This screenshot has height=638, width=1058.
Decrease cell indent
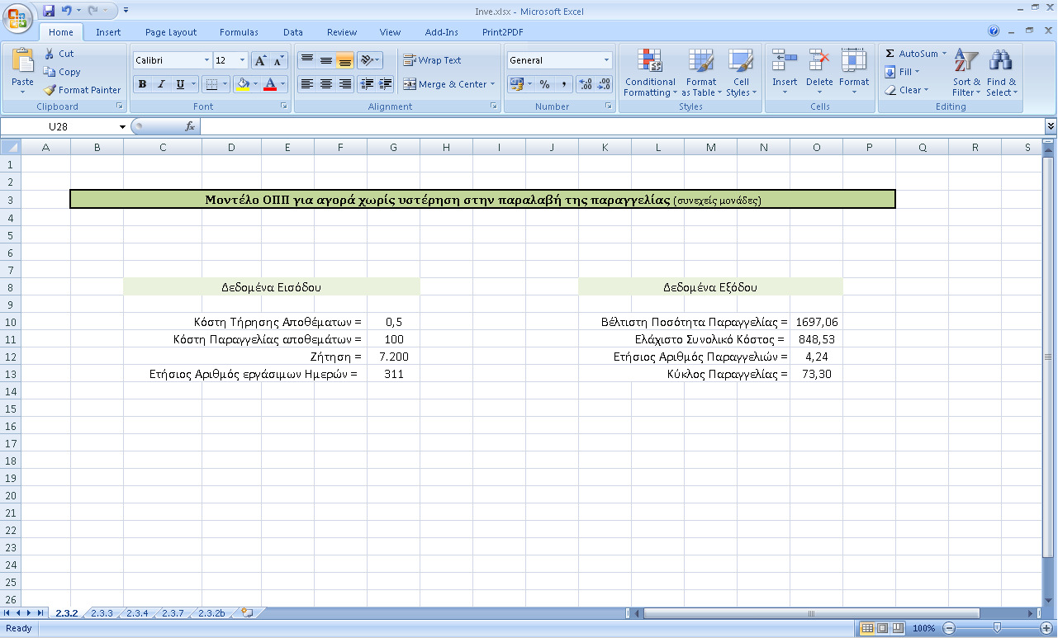(367, 84)
